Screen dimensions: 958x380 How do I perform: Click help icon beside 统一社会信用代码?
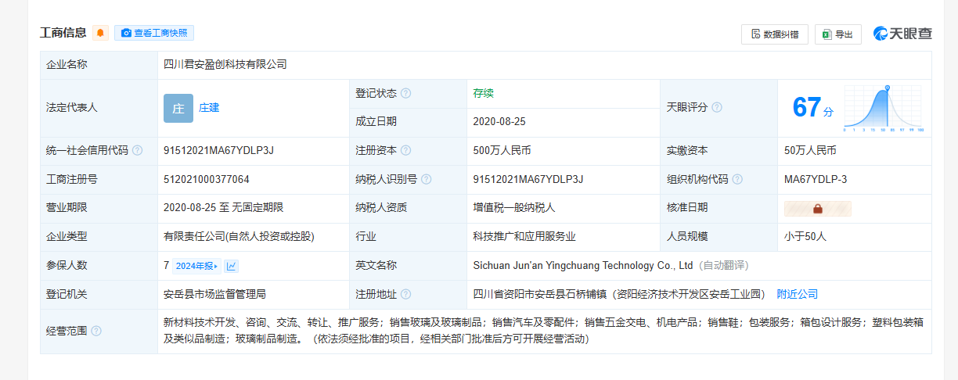(137, 150)
